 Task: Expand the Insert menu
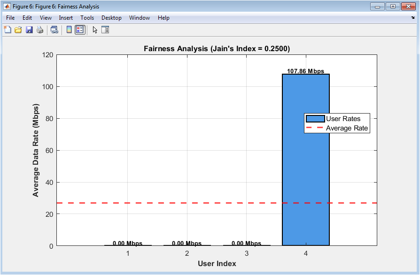point(66,18)
